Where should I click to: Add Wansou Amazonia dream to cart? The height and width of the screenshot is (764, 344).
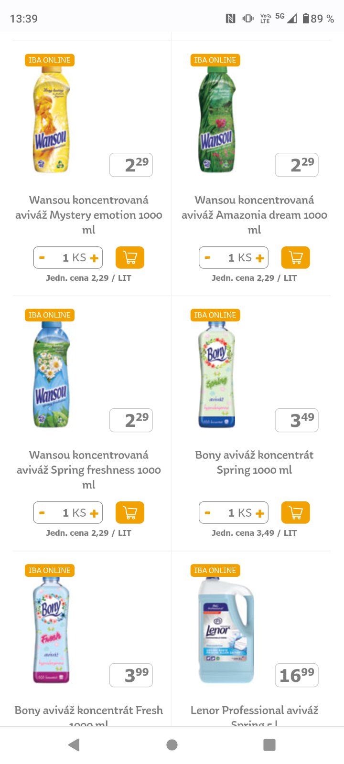pos(296,258)
